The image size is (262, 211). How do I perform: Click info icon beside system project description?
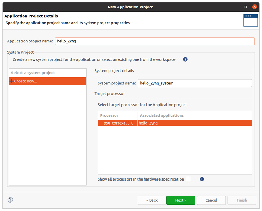coord(185,59)
